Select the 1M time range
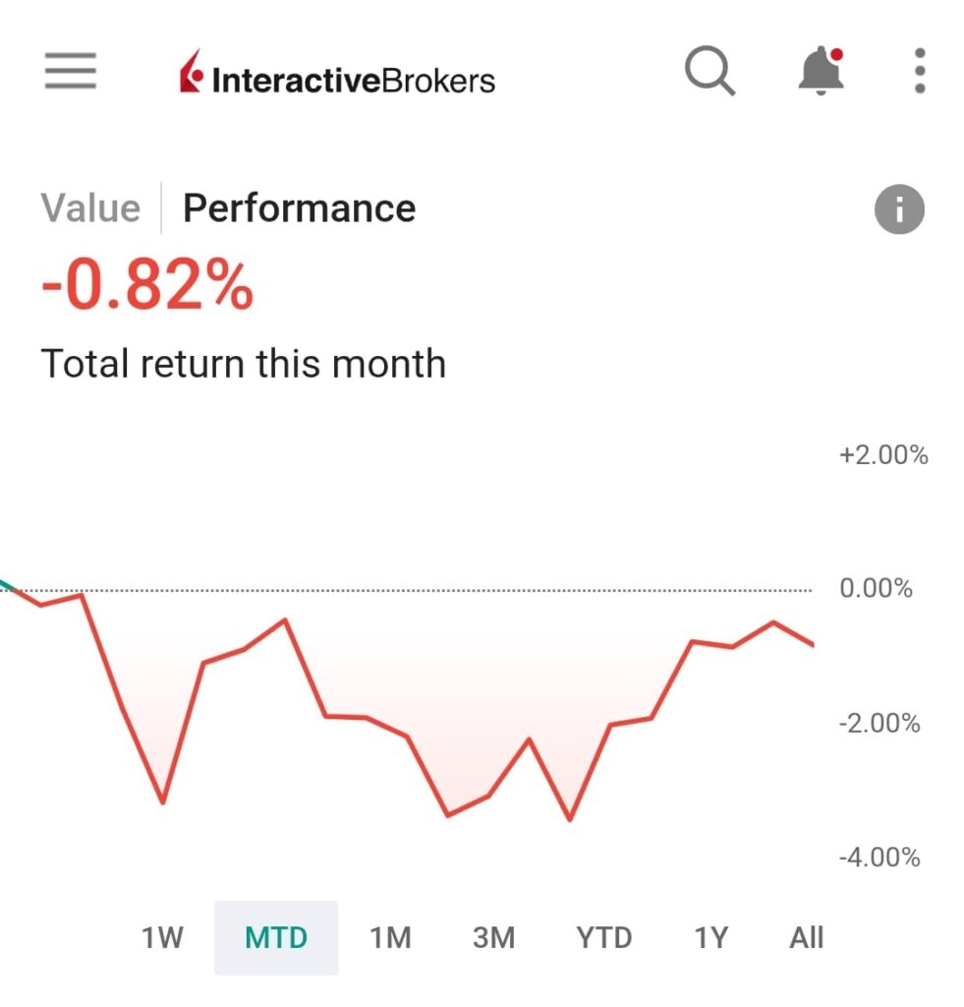Screen dimensions: 964x1007 pos(390,937)
